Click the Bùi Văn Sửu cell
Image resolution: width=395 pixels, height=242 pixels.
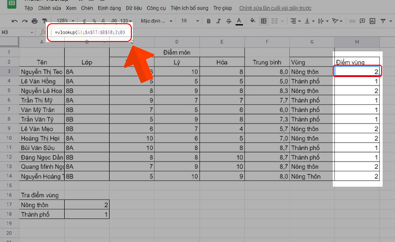pos(41,148)
